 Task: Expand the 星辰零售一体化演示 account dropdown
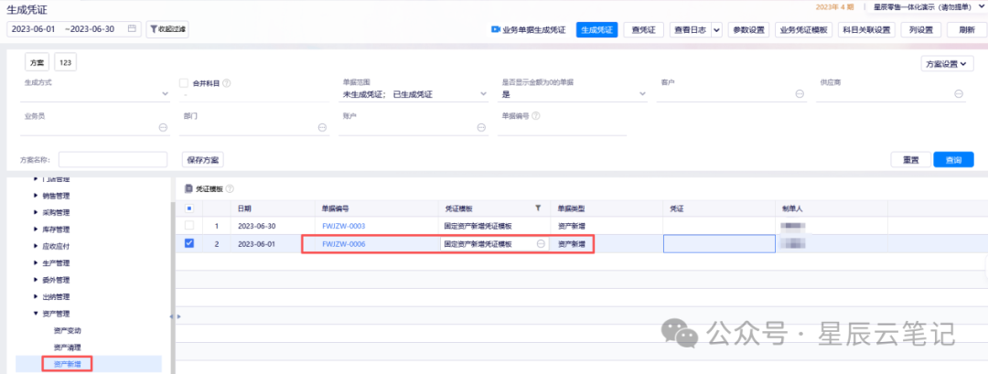coord(981,6)
